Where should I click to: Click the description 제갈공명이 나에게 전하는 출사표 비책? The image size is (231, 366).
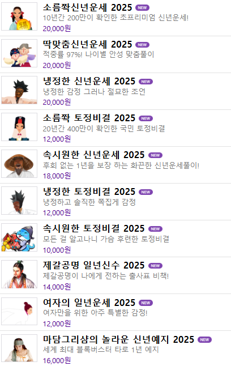[106, 276]
